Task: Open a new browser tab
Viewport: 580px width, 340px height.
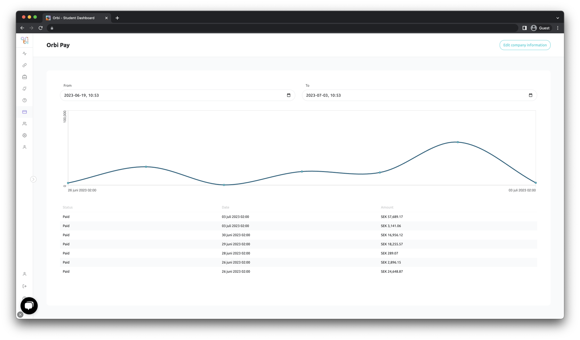Action: pos(117,18)
